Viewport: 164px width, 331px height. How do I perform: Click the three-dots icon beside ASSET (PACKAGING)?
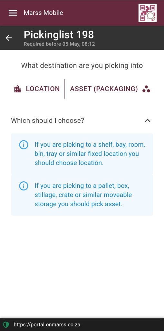(x=146, y=89)
